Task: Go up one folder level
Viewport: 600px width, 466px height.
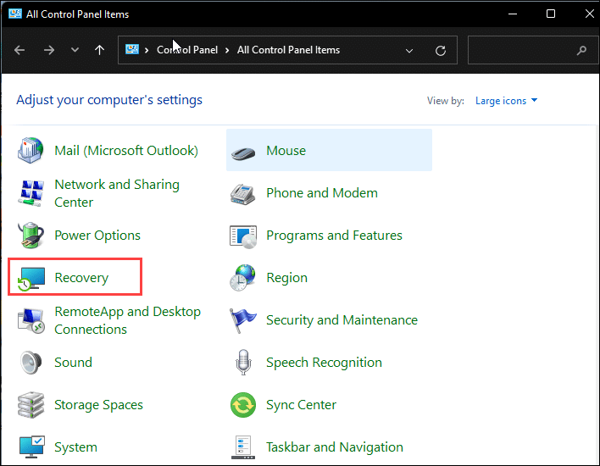Action: coord(99,50)
